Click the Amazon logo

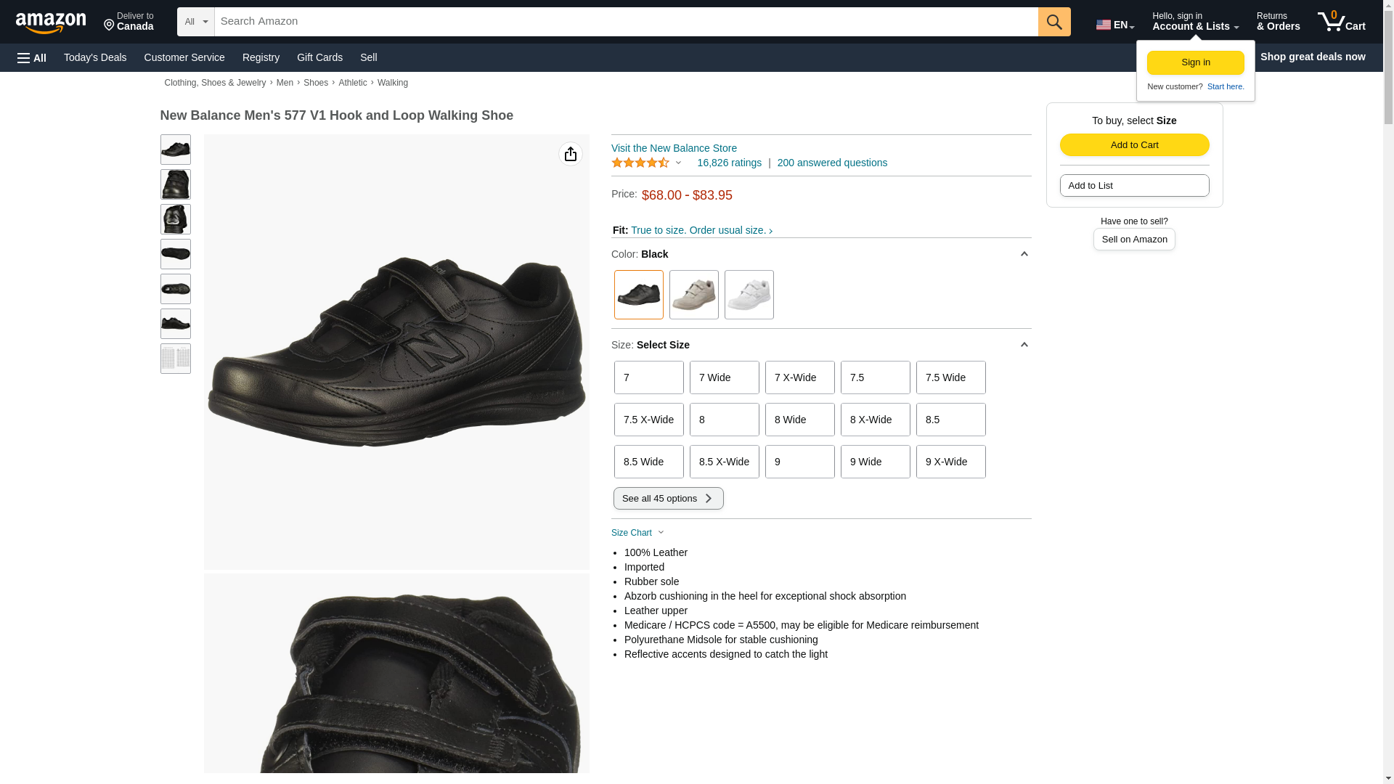click(x=51, y=23)
